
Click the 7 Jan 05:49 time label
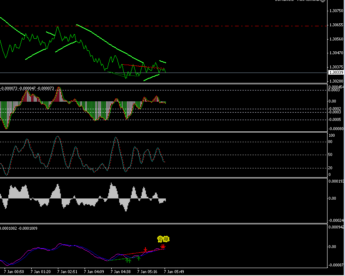[174, 272]
